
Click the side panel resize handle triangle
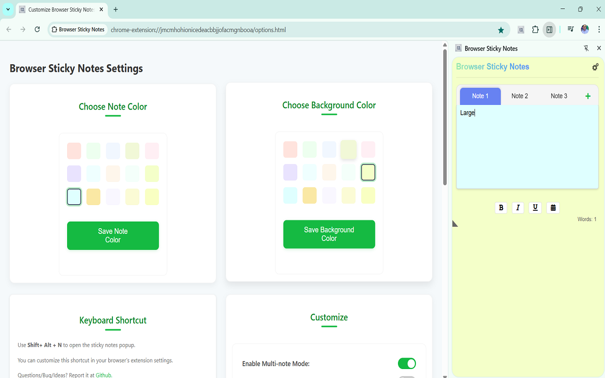coord(455,223)
